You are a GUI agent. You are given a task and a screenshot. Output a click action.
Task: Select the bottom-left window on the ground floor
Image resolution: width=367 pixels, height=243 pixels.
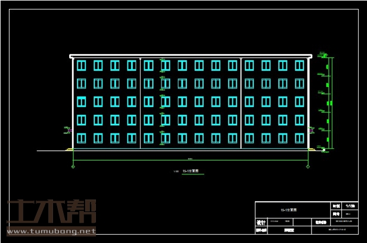[81, 138]
